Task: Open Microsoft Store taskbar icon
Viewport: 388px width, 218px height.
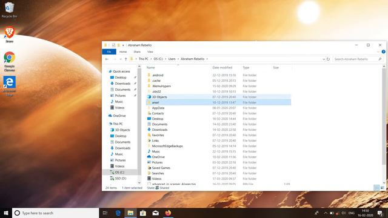Action: 143,213
